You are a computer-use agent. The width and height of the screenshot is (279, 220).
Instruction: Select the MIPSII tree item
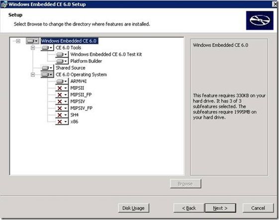tap(77, 88)
